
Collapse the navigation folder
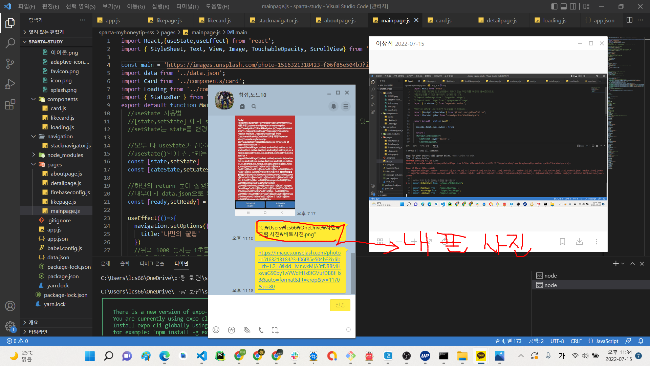(60, 136)
